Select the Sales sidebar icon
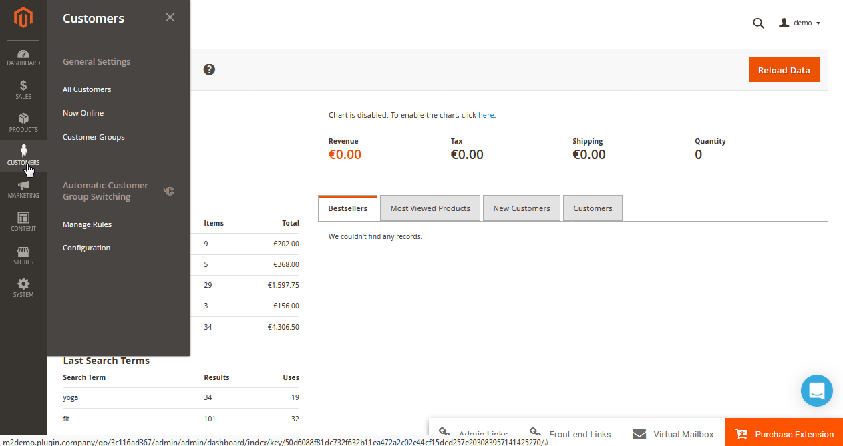This screenshot has width=843, height=446. click(x=23, y=90)
